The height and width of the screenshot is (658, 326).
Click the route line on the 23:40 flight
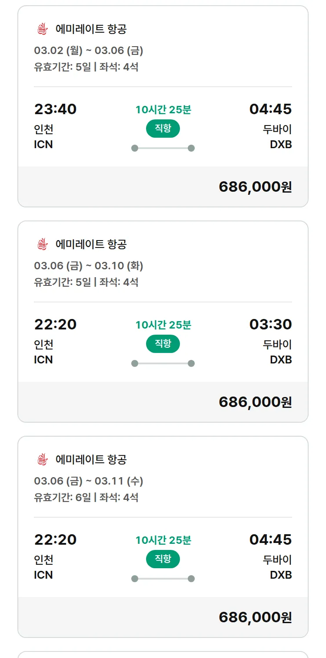163,148
